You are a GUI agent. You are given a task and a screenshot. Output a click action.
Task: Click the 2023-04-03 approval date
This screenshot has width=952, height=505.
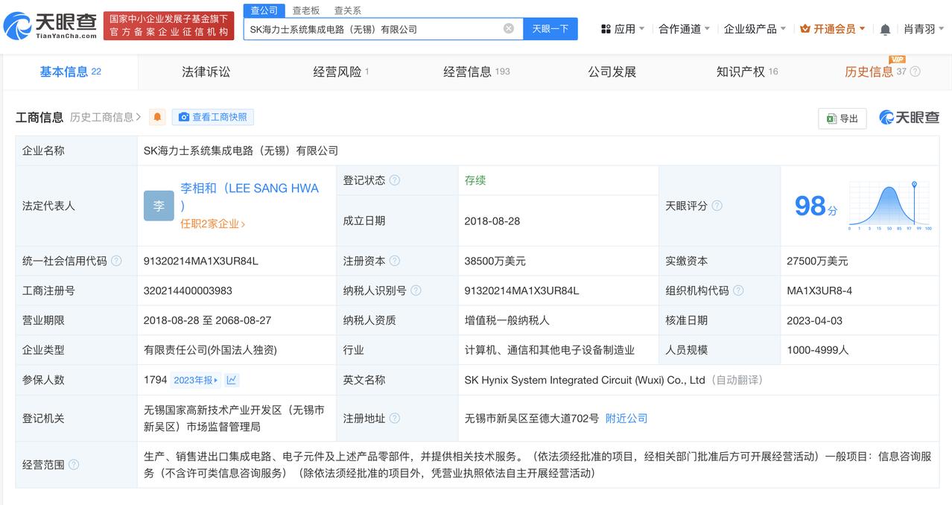point(814,320)
